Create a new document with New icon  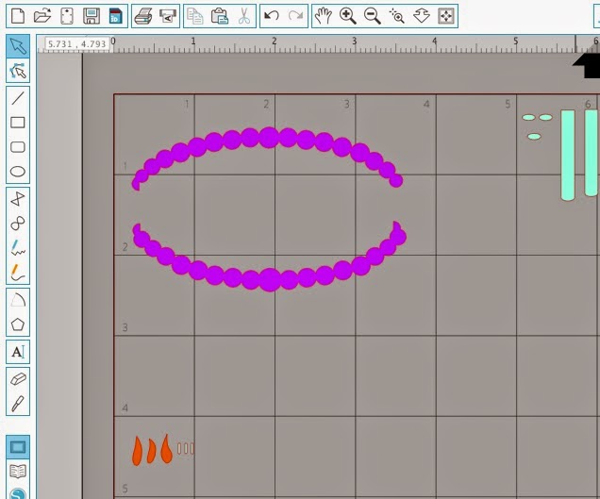coord(18,16)
